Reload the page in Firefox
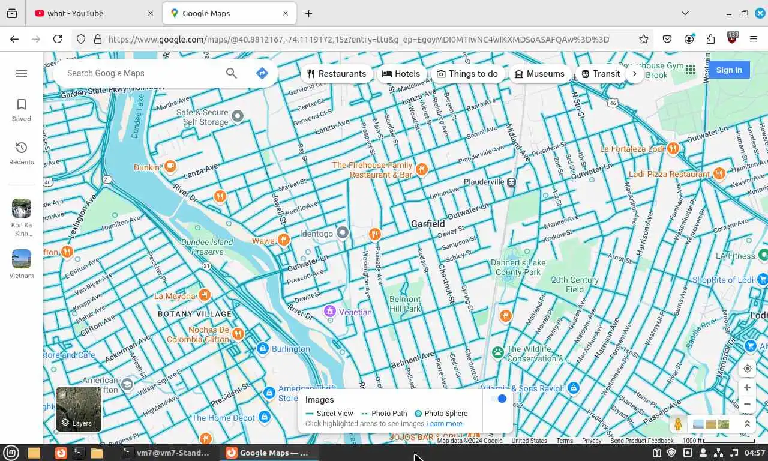The height and width of the screenshot is (461, 768). 58,39
